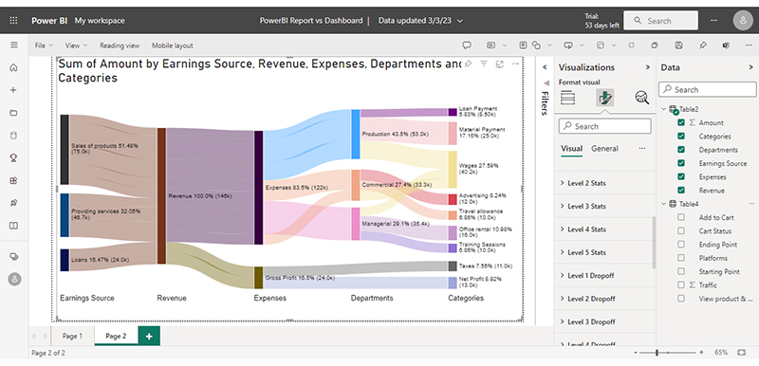Open Data updated 3/3/23 dropdown

tap(420, 21)
